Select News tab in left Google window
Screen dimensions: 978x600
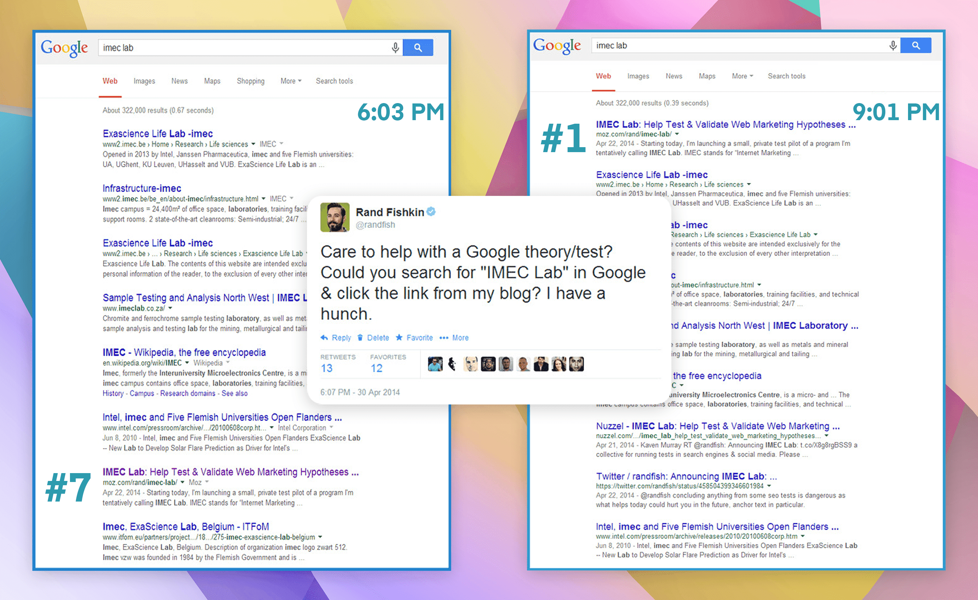tap(179, 81)
